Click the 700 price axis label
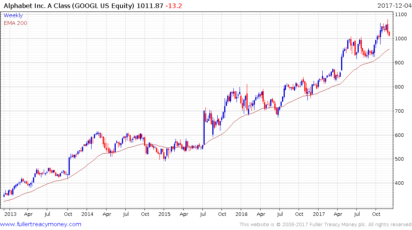Viewport: 412px width, 230px height. point(400,111)
